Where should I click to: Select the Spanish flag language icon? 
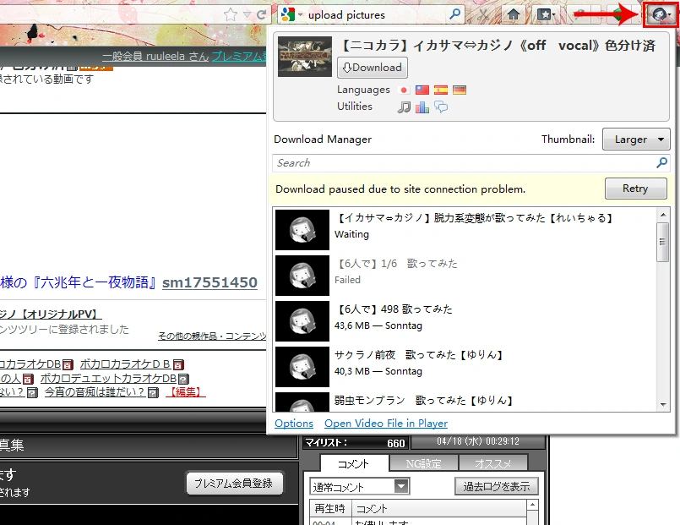click(x=441, y=90)
